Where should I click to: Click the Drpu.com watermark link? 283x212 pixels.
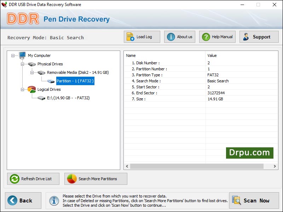pos(250,153)
